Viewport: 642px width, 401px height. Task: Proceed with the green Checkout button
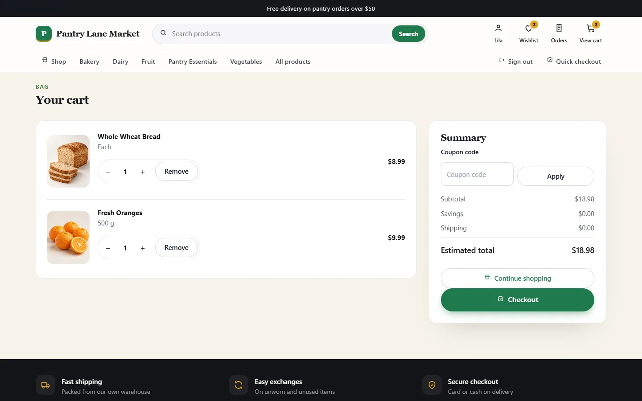(x=518, y=300)
